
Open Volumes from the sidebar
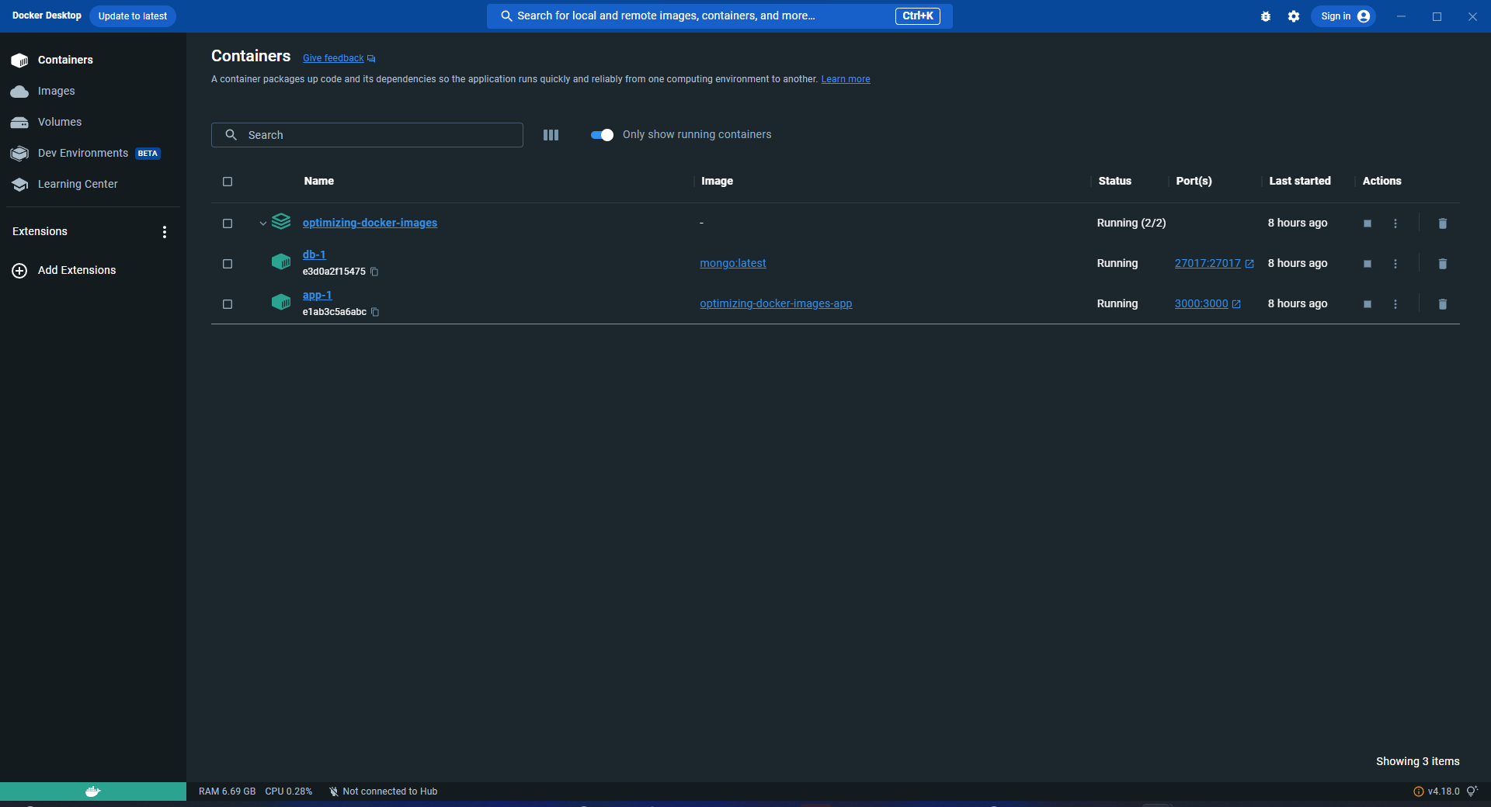59,122
